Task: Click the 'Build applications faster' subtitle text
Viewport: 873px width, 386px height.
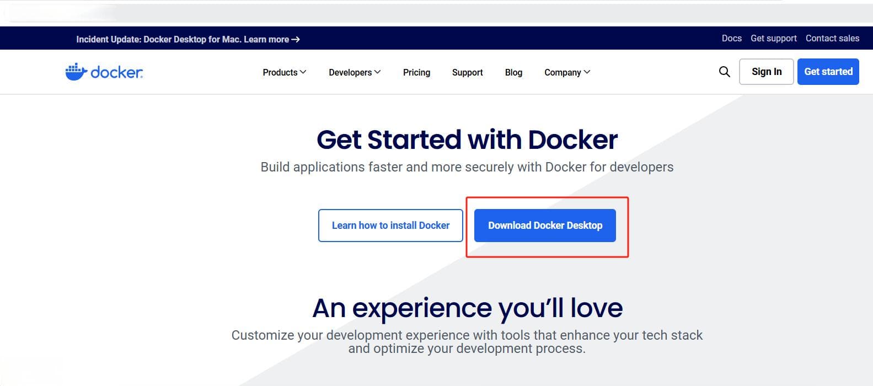Action: [467, 167]
